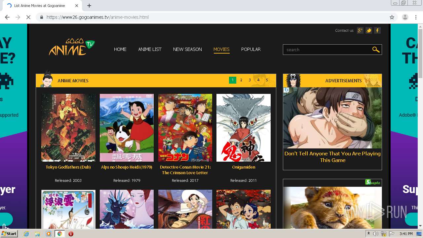
Task: Open Tokyo Godfathers (Dub) poster
Action: (68, 128)
